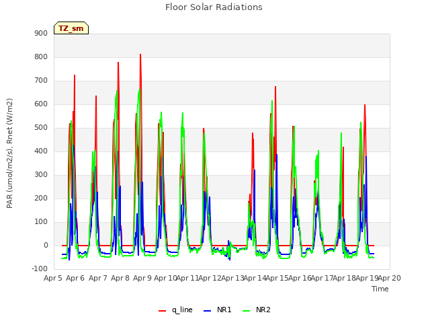Click the 900 y-axis tick label
The height and width of the screenshot is (323, 430).
click(x=41, y=33)
